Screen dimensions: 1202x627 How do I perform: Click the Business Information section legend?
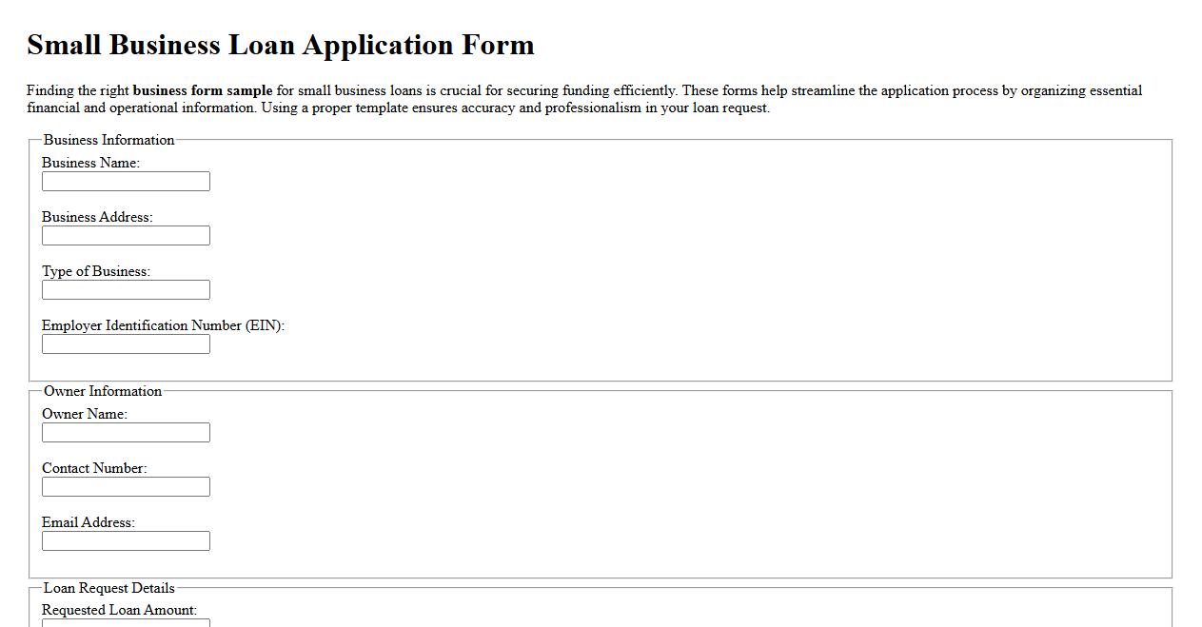point(108,139)
